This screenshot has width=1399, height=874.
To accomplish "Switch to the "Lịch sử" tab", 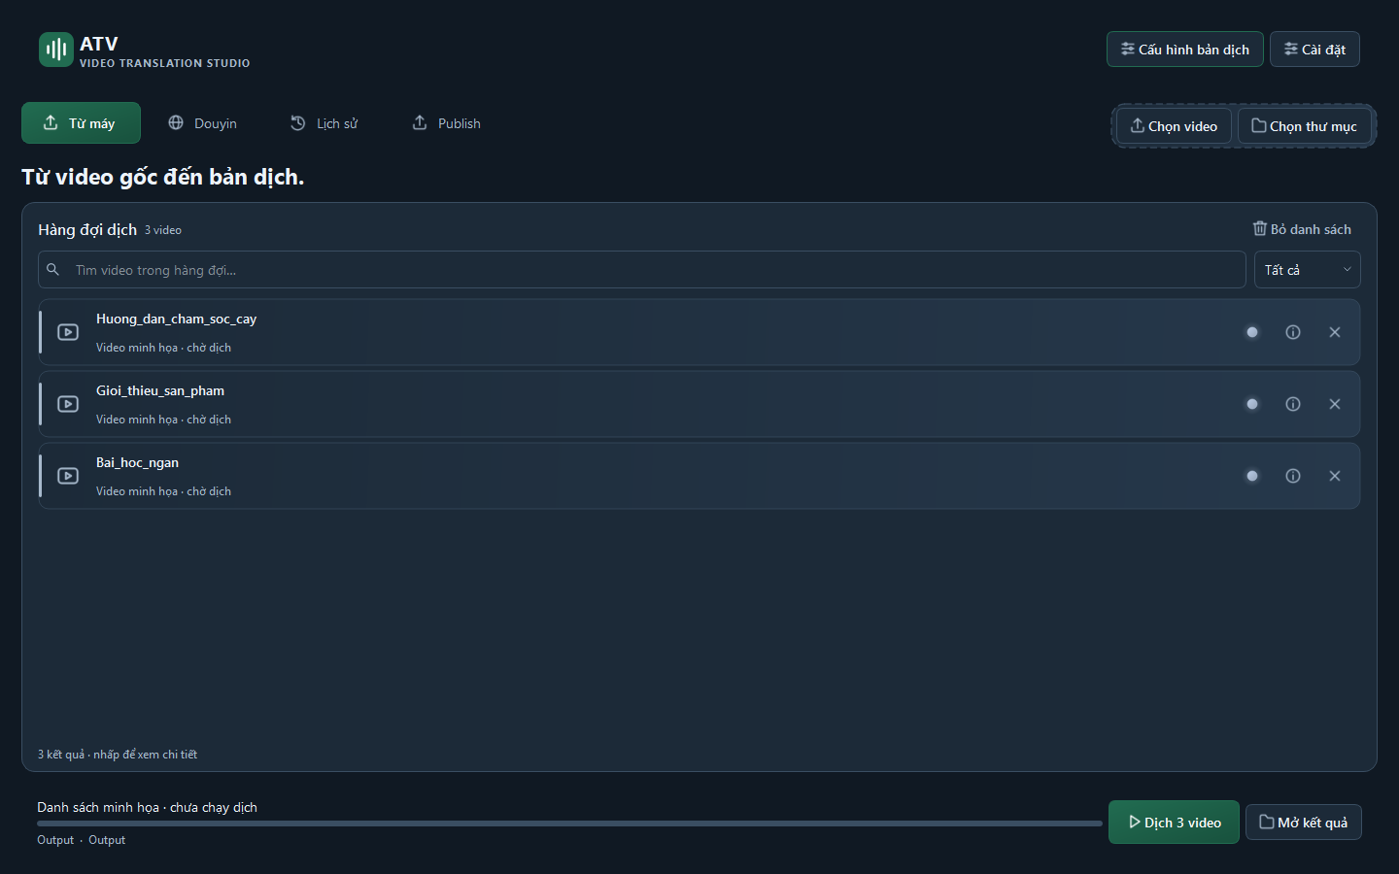I will [x=324, y=123].
